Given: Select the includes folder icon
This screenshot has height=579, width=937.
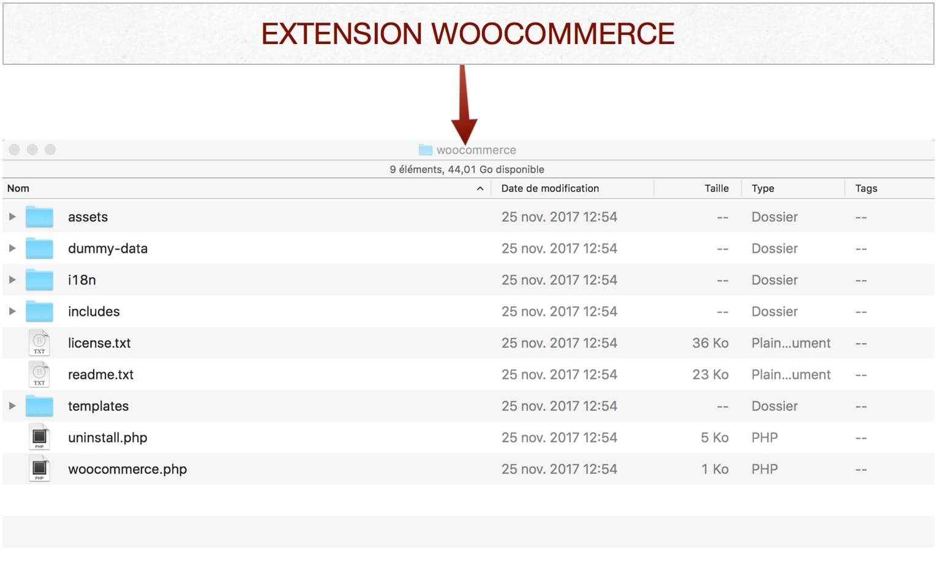Looking at the screenshot, I should click(39, 312).
